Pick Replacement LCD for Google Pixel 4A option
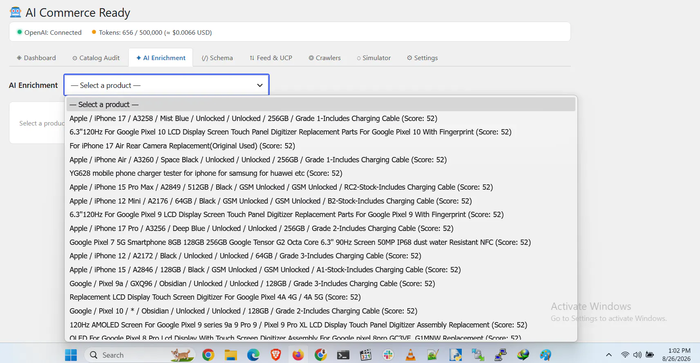The height and width of the screenshot is (363, 700). [x=321, y=297]
